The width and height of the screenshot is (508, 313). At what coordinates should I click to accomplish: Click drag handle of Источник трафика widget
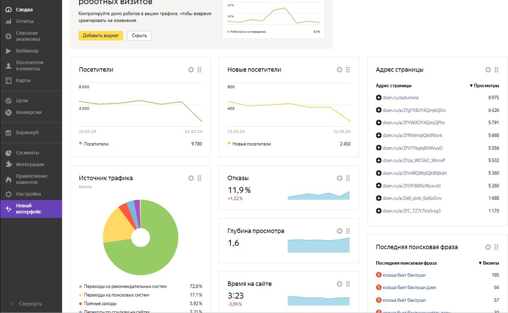click(x=199, y=178)
